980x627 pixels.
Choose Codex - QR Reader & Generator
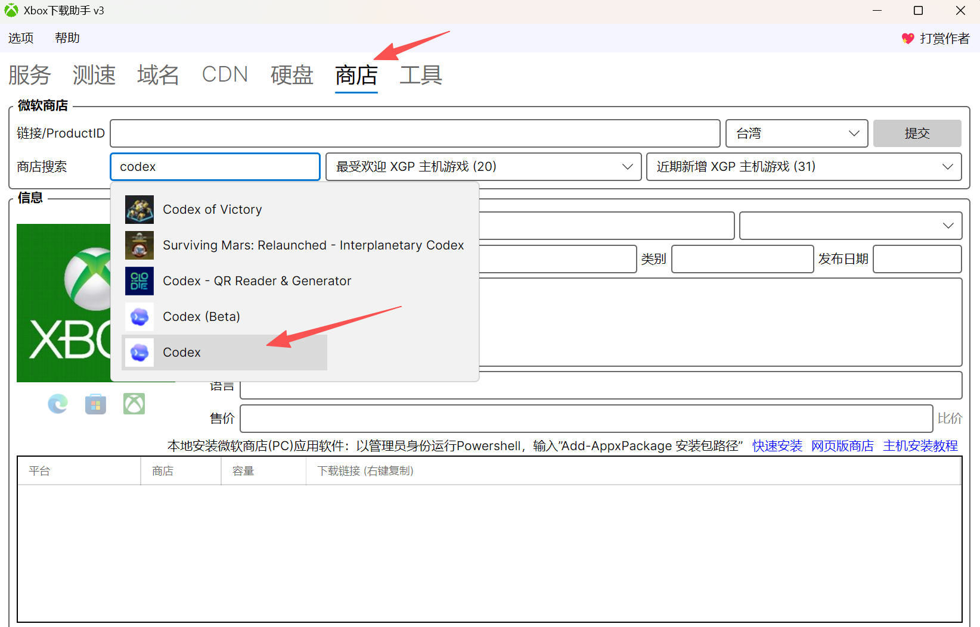coord(257,281)
